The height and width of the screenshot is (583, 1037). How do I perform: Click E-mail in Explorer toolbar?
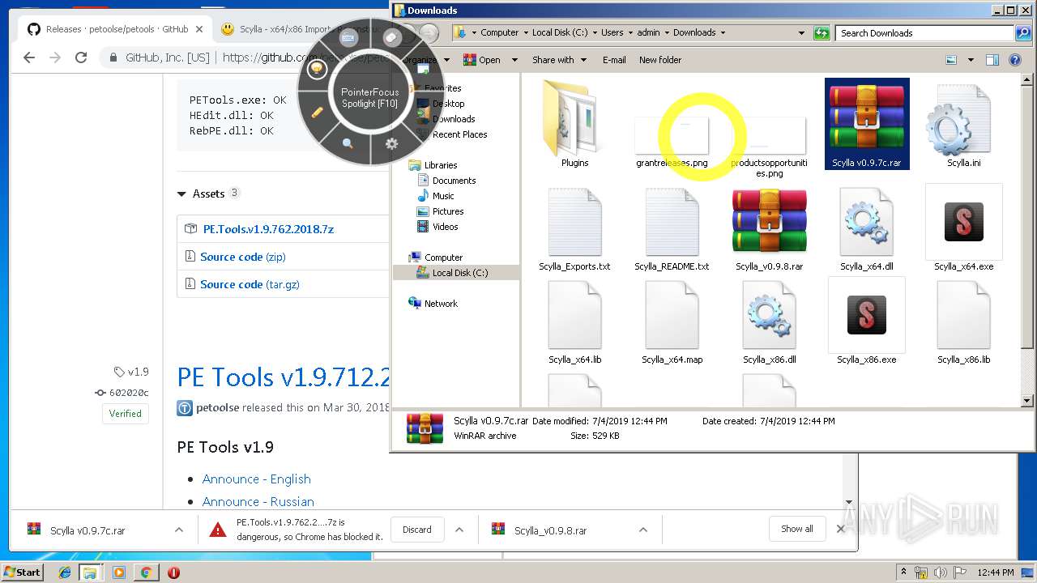[614, 60]
